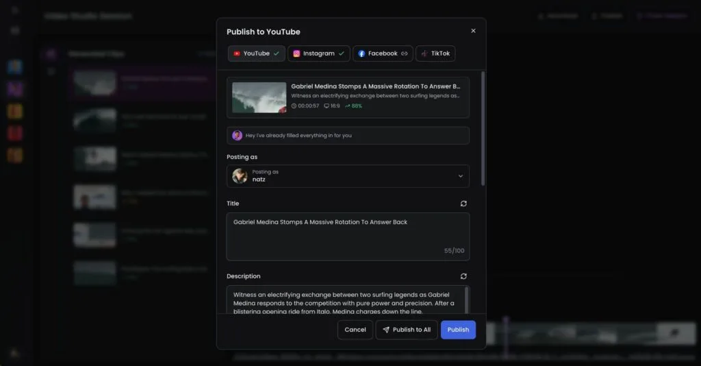Image resolution: width=701 pixels, height=366 pixels.
Task: Switch to the TikTok tab
Action: tap(435, 53)
